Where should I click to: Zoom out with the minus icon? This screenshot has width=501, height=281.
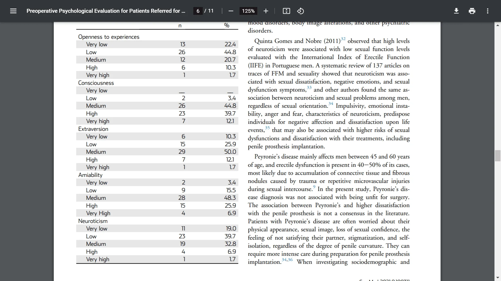click(231, 11)
